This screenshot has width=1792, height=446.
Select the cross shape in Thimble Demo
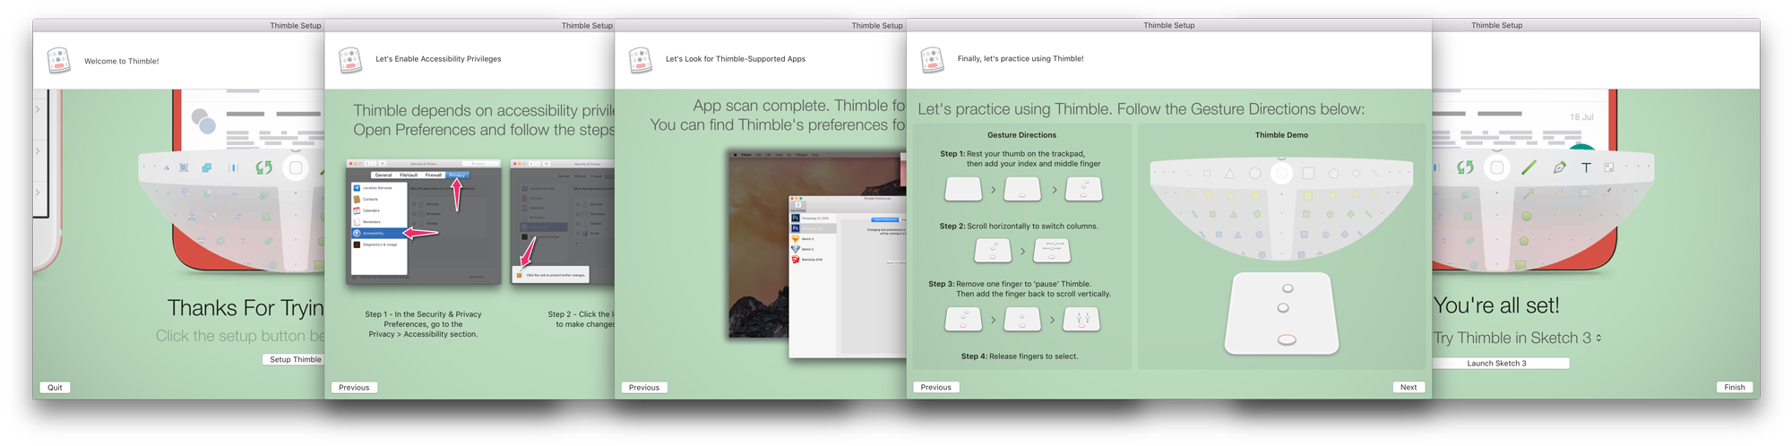pyautogui.click(x=1356, y=173)
